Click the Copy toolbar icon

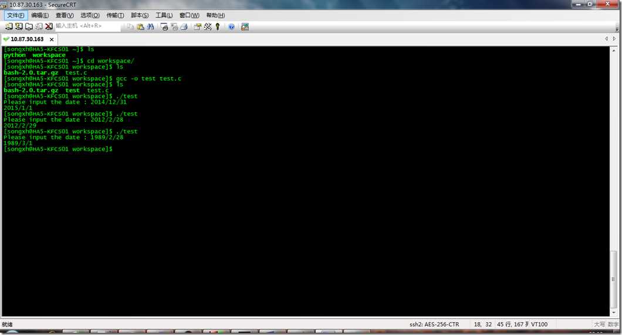(x=130, y=26)
